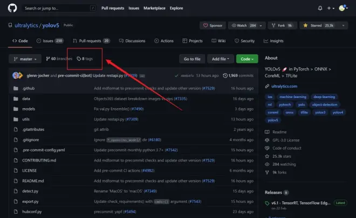The image size is (356, 218).
Task: Open Explore in top navigation
Action: pyautogui.click(x=176, y=8)
